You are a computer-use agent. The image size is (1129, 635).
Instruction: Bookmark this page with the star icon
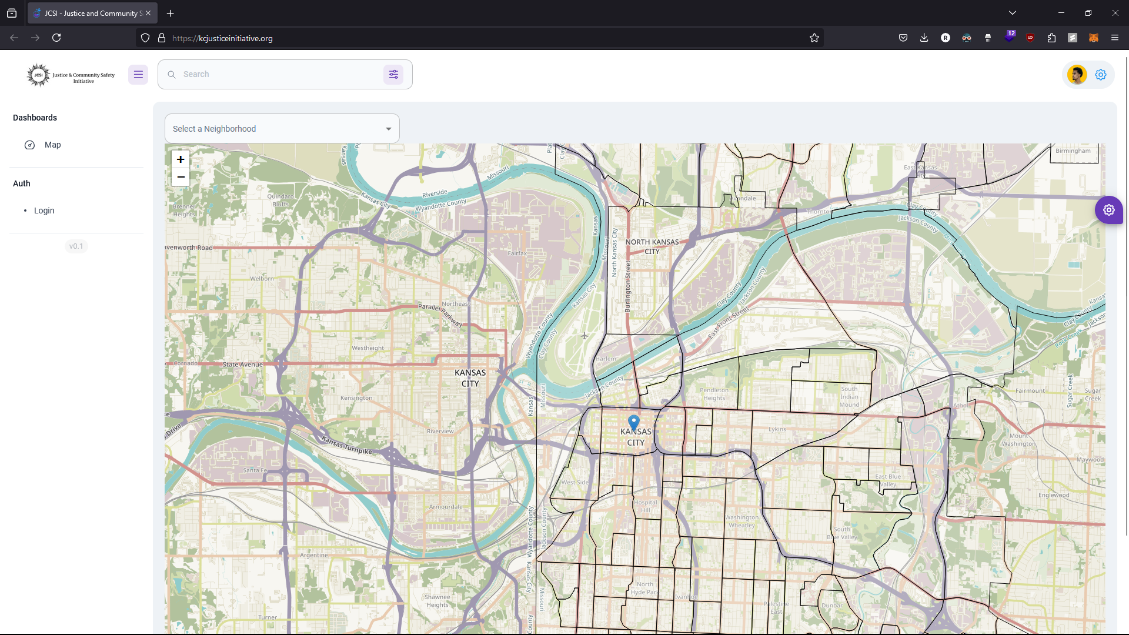tap(814, 38)
